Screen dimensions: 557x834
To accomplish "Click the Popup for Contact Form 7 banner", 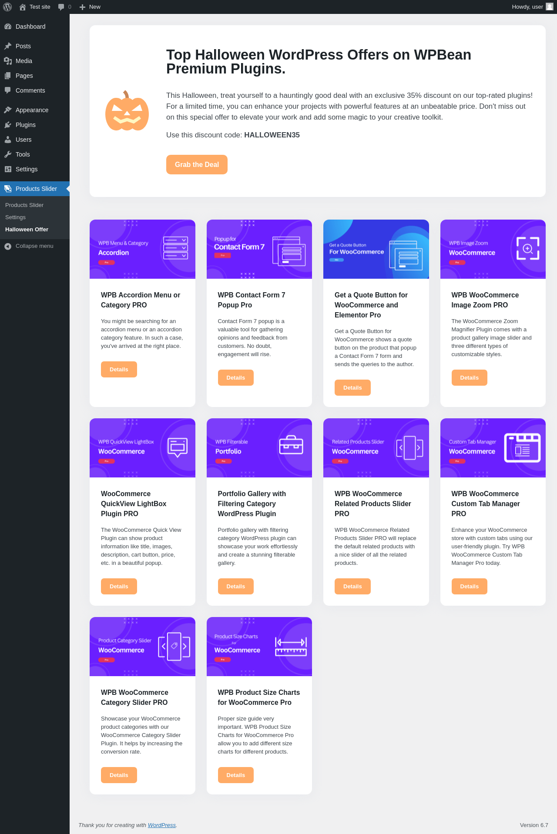I will [259, 249].
